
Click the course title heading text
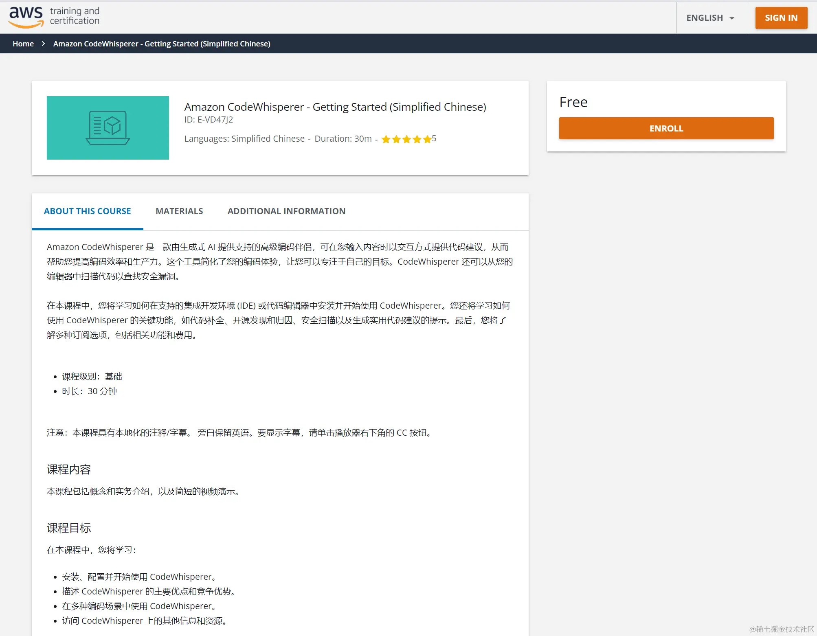point(335,107)
